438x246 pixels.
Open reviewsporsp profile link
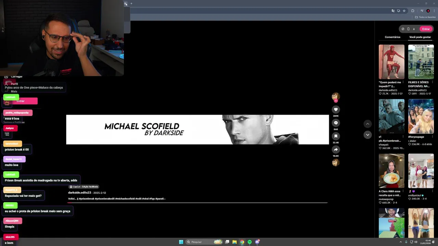[x=386, y=199]
